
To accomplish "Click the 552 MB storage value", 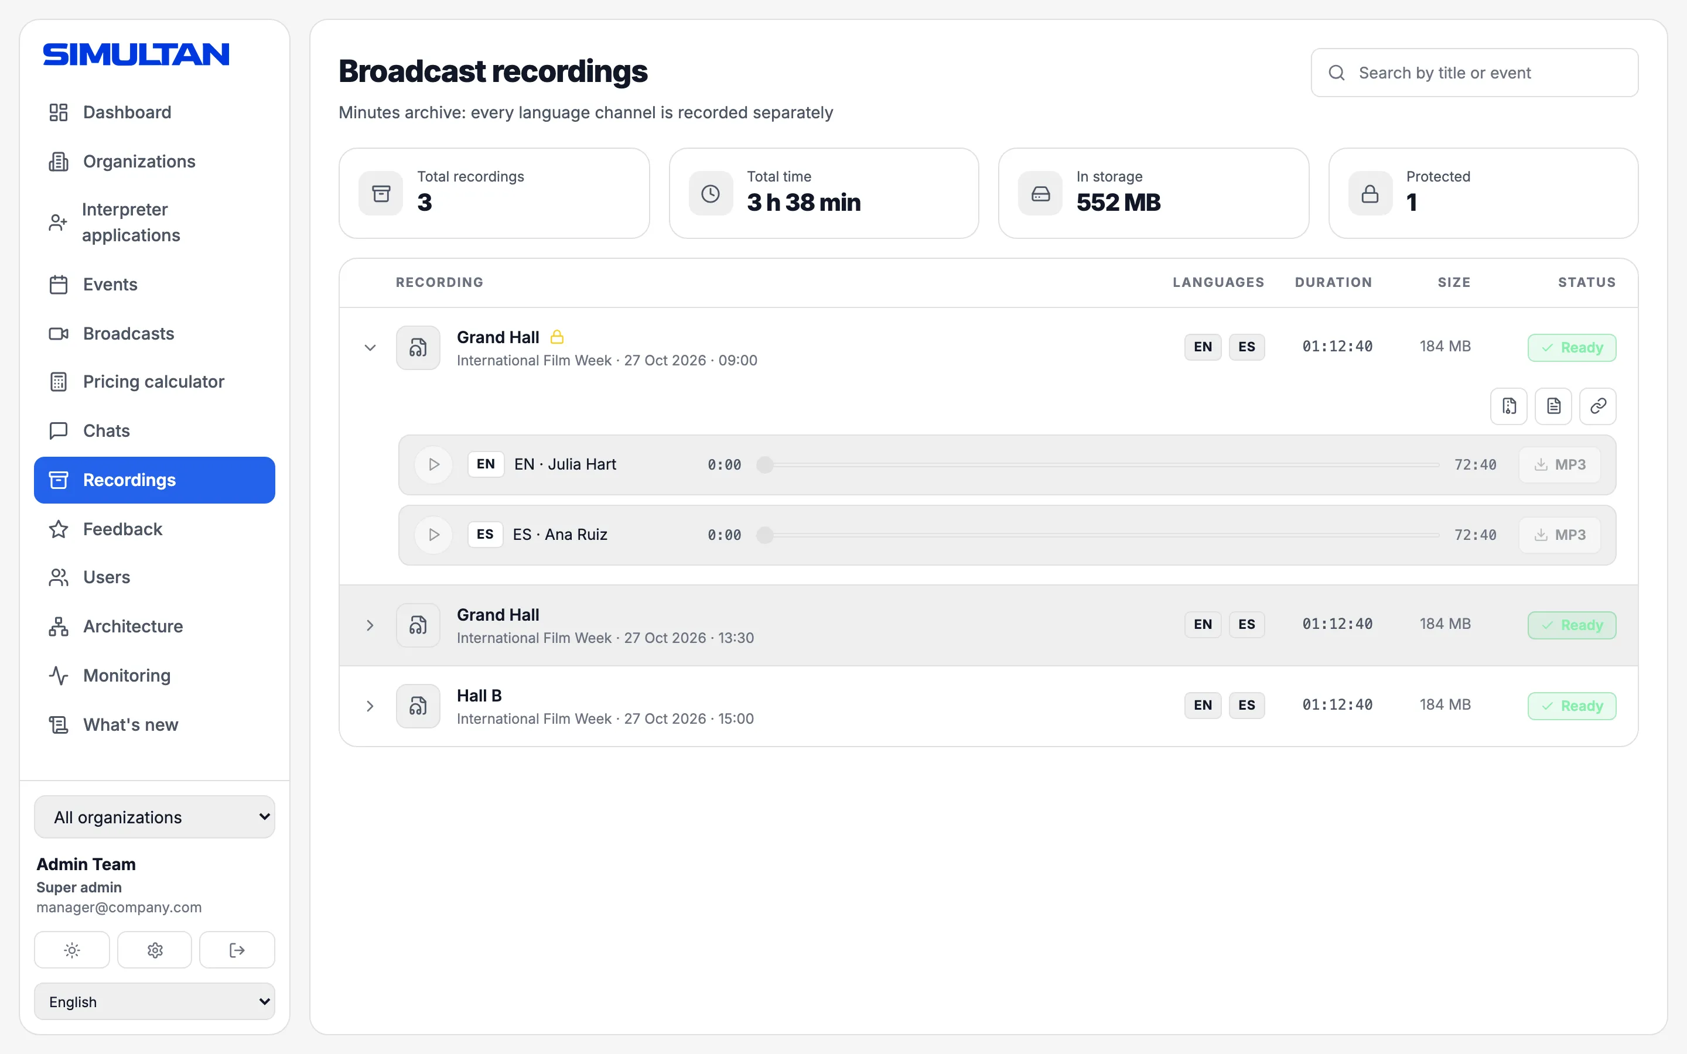I will point(1118,202).
